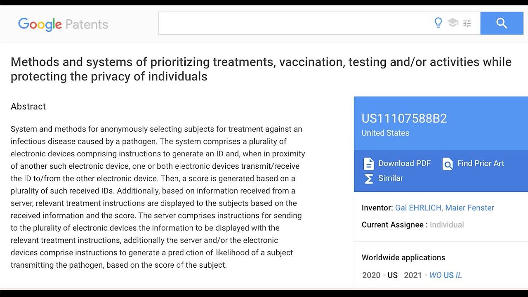Click the Download PDF text link
The width and height of the screenshot is (528, 297).
[404, 163]
